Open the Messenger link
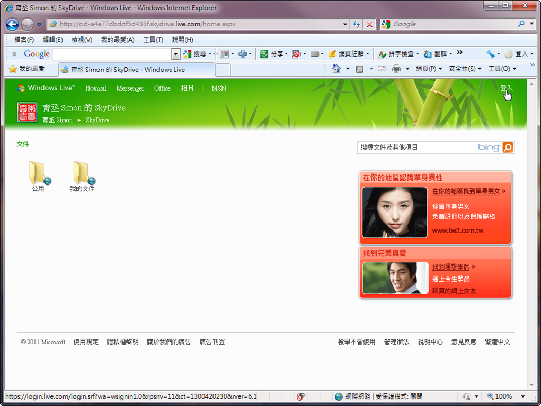Image resolution: width=541 pixels, height=406 pixels. point(130,88)
